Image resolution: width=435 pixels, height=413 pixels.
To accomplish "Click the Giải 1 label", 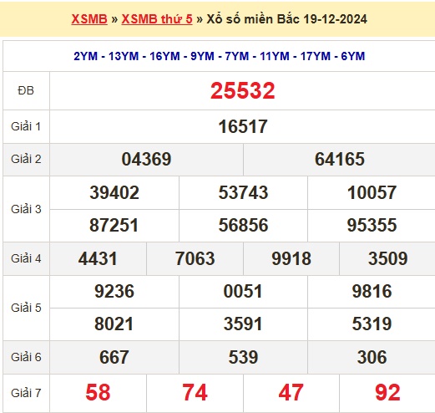I will point(26,126).
